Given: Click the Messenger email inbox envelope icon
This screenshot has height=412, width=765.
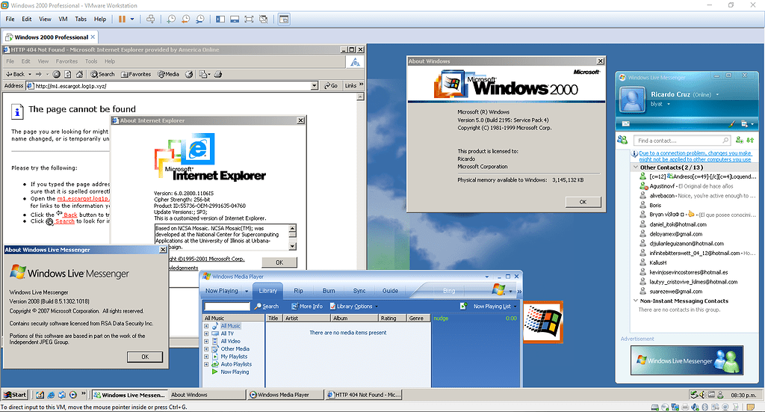Looking at the screenshot, I should [x=626, y=124].
